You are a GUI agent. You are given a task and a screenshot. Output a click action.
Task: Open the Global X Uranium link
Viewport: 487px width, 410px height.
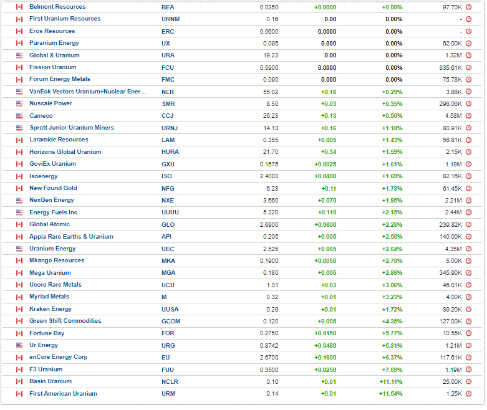click(x=54, y=55)
